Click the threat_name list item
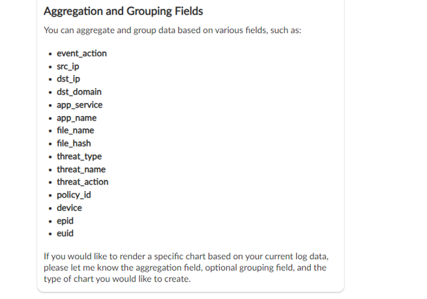 click(81, 169)
